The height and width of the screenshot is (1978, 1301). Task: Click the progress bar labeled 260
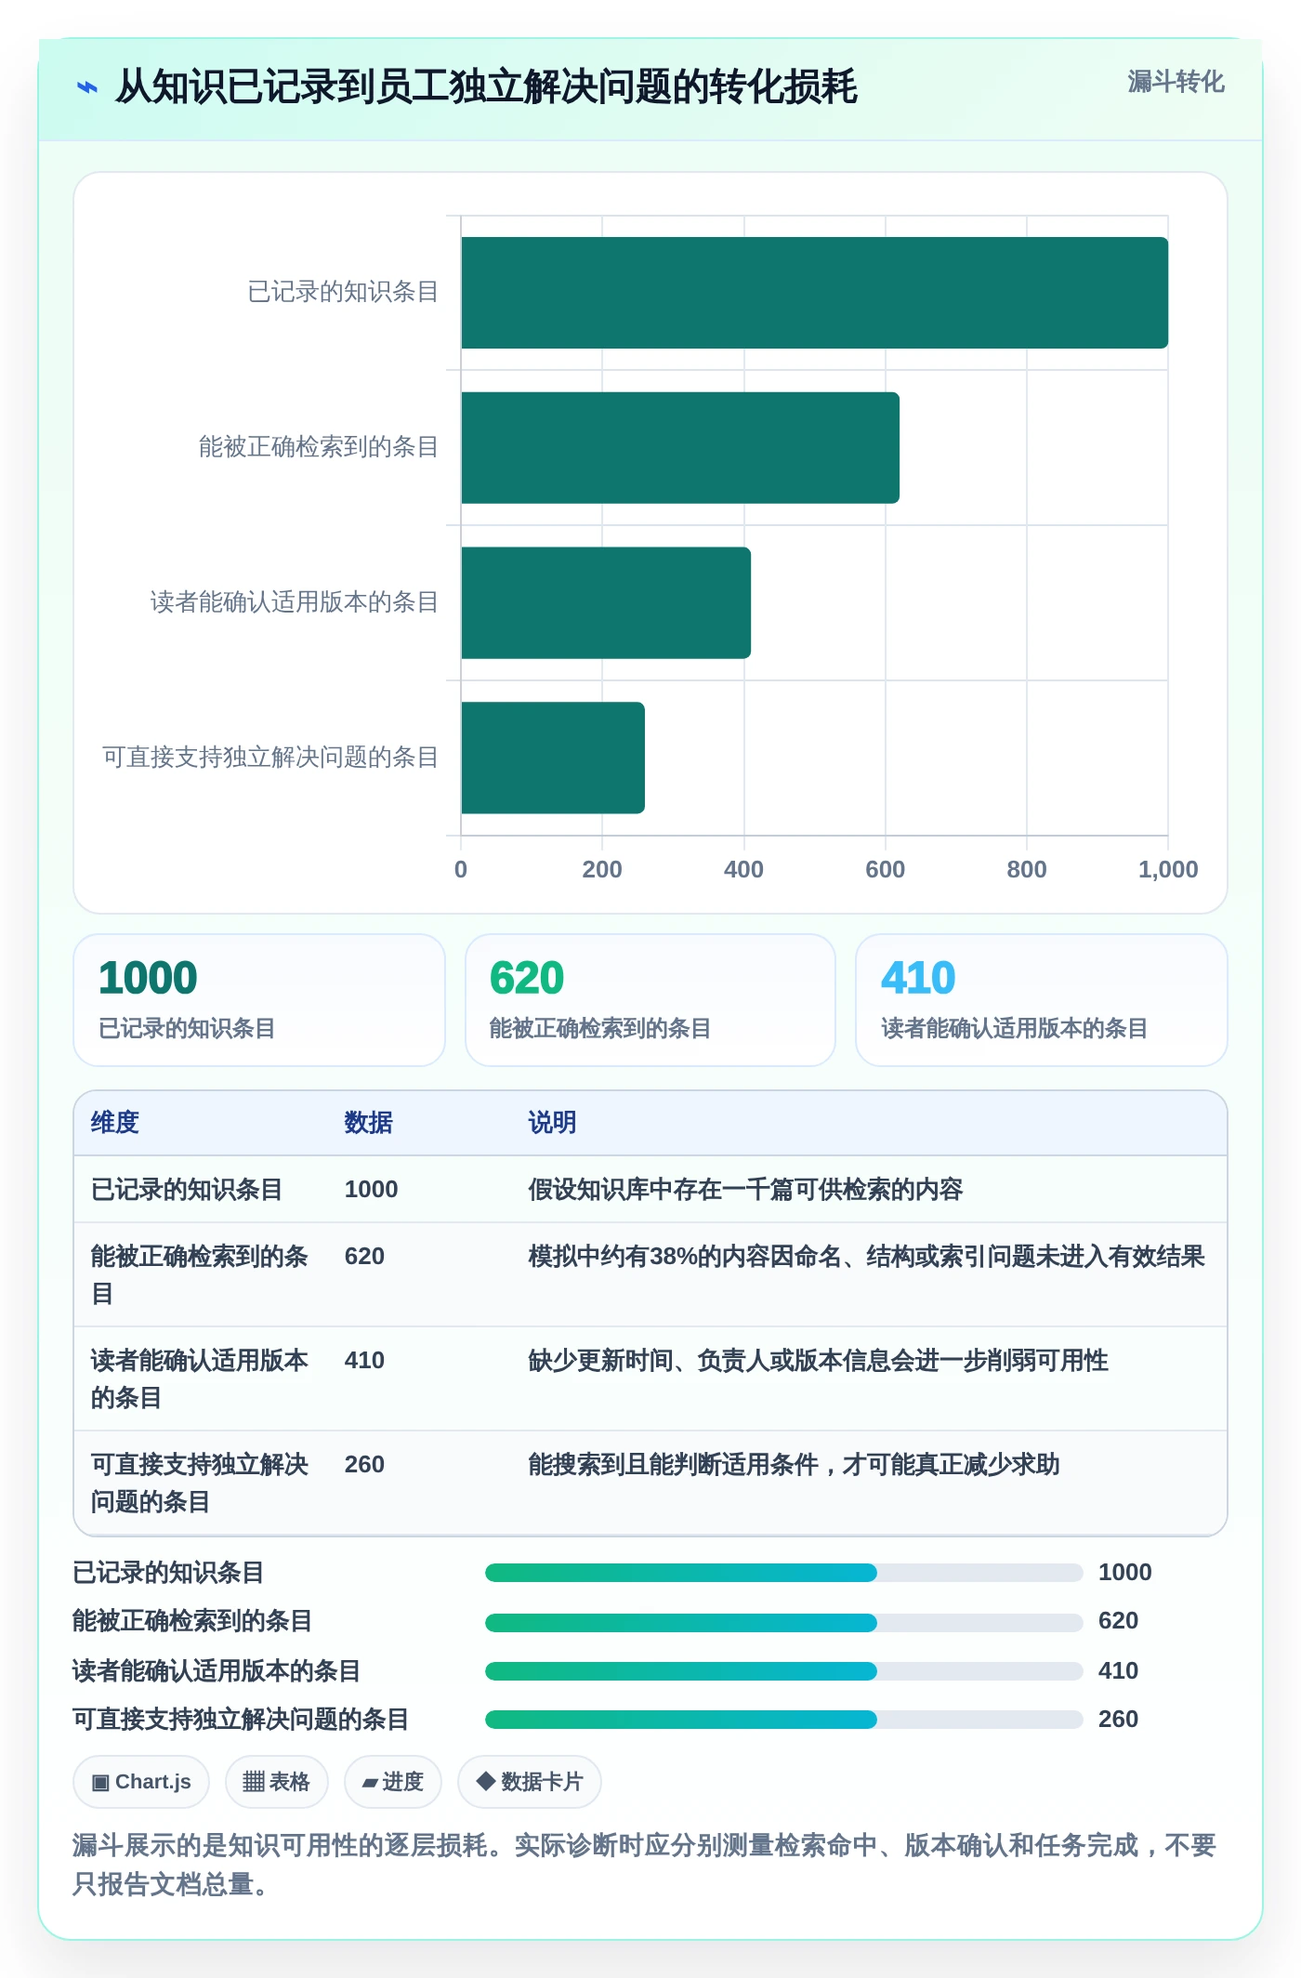point(783,1720)
